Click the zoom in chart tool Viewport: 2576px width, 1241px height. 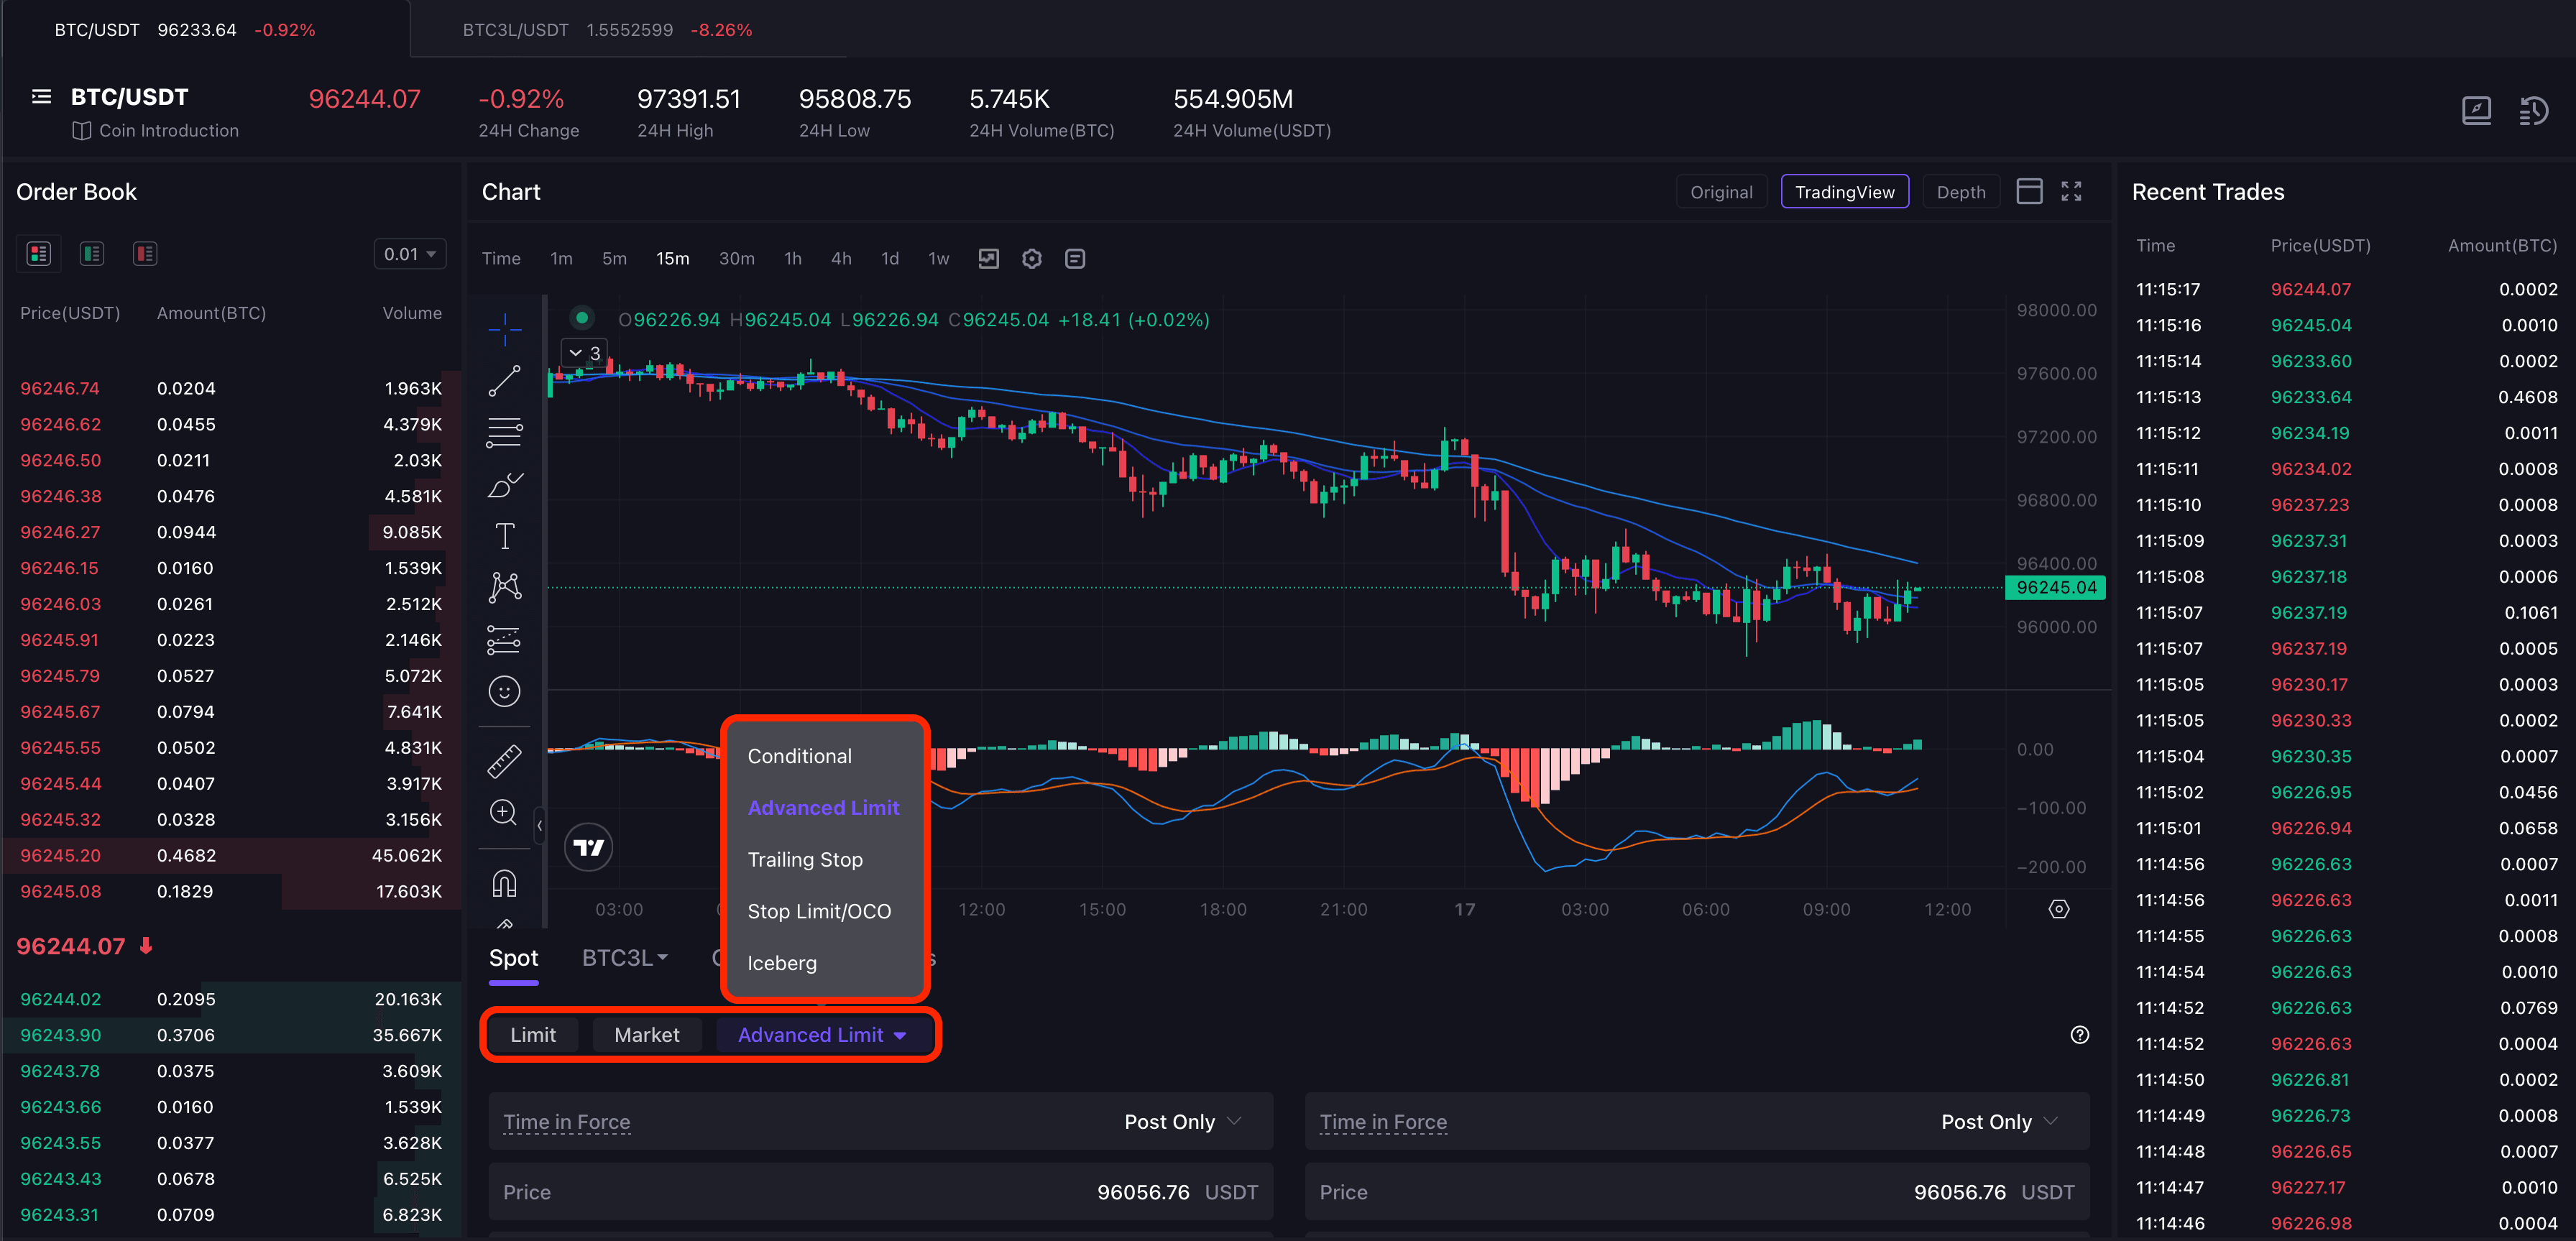coord(504,812)
